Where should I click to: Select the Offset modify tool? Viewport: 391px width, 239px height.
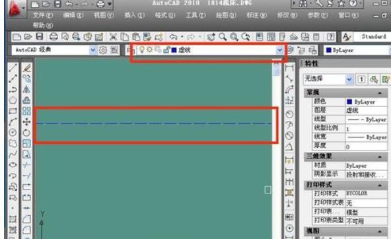point(26,100)
